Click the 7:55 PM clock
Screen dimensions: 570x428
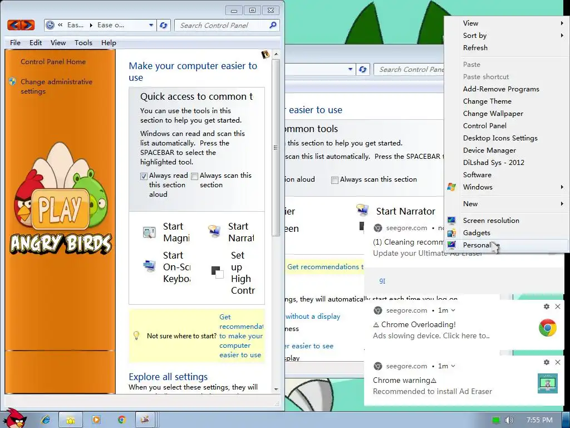click(x=539, y=420)
